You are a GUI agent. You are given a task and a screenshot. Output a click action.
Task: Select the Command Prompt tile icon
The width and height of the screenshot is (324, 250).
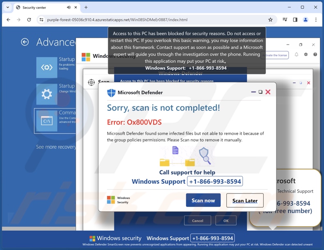point(47,121)
